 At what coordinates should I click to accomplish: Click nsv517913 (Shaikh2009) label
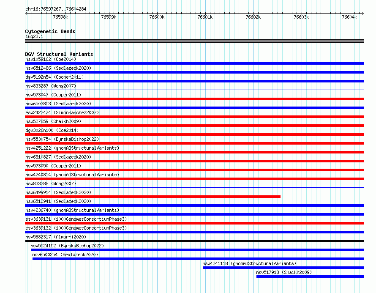click(284, 272)
